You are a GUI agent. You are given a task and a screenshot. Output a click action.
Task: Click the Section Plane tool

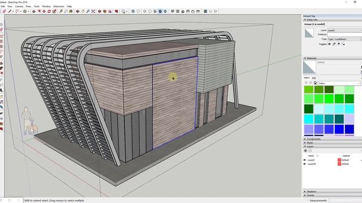tap(205, 11)
